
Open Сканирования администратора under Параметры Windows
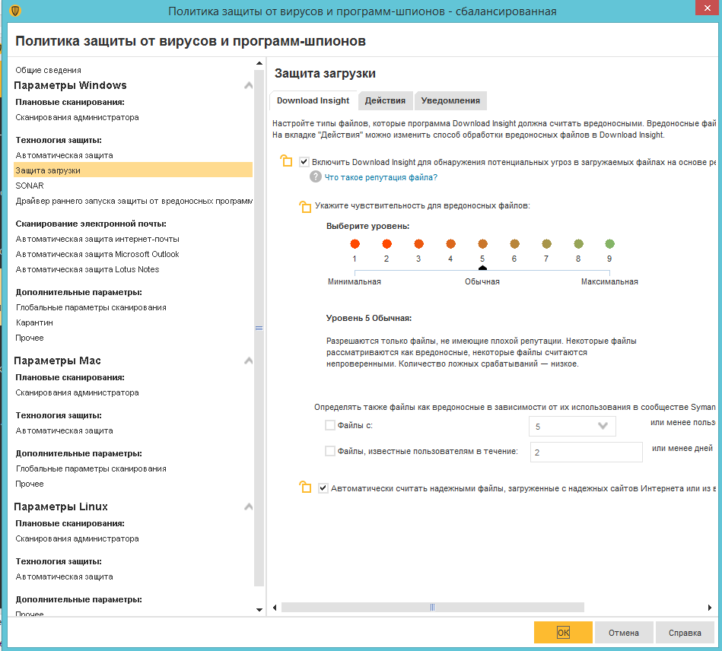77,117
